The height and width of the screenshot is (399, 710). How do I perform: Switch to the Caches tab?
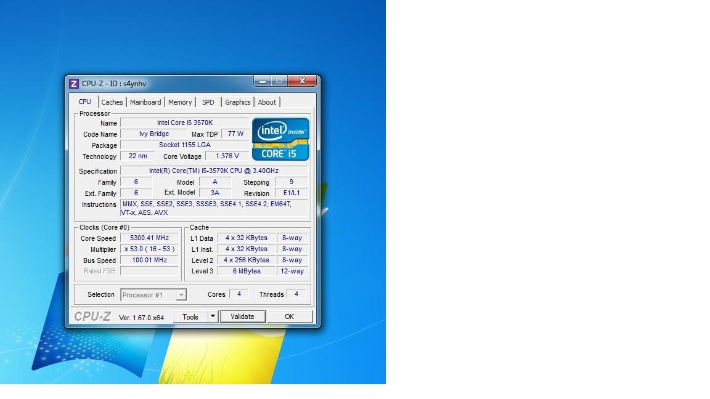[x=112, y=102]
